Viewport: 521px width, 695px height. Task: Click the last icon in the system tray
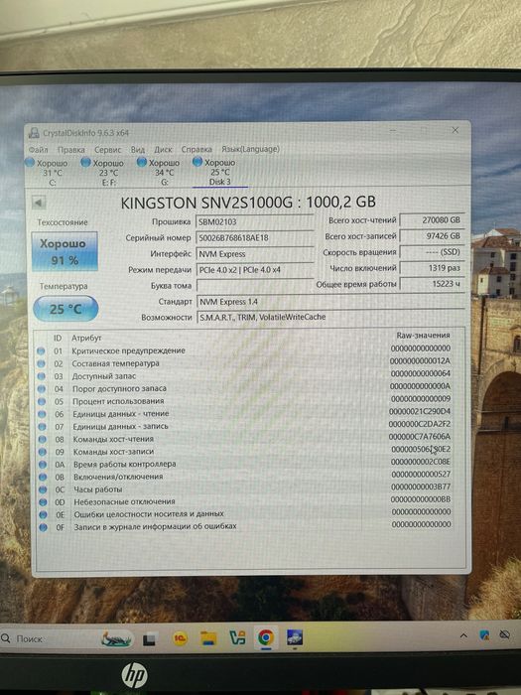coord(504,634)
